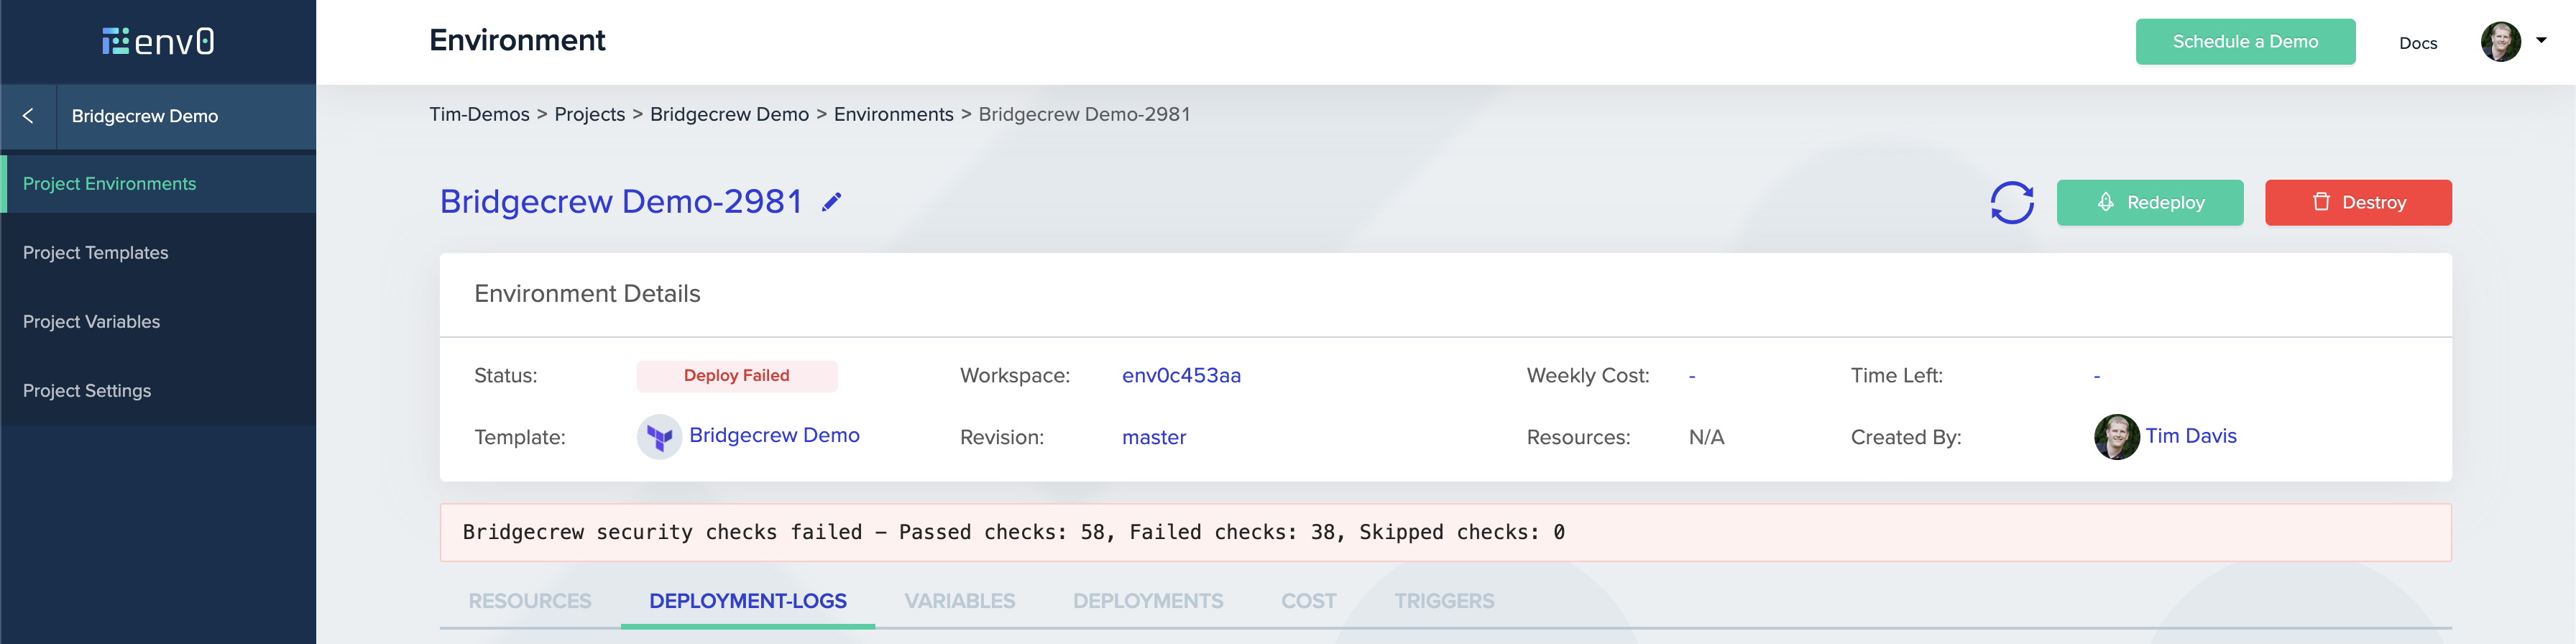Click the Time Left label

click(x=1896, y=376)
